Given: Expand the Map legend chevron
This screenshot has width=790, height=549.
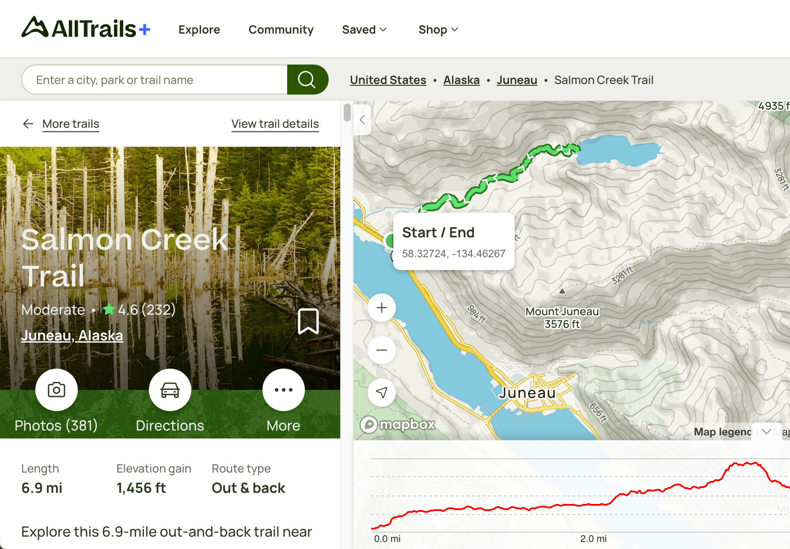Looking at the screenshot, I should click(x=767, y=431).
